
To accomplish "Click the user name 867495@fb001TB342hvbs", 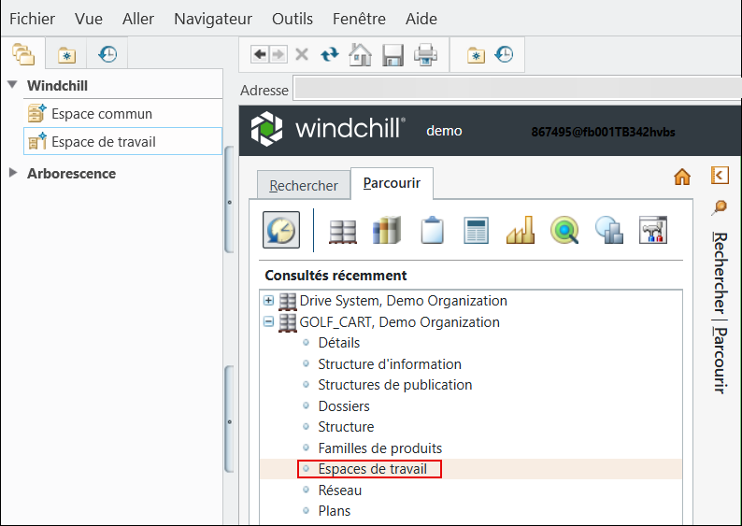I will point(603,132).
